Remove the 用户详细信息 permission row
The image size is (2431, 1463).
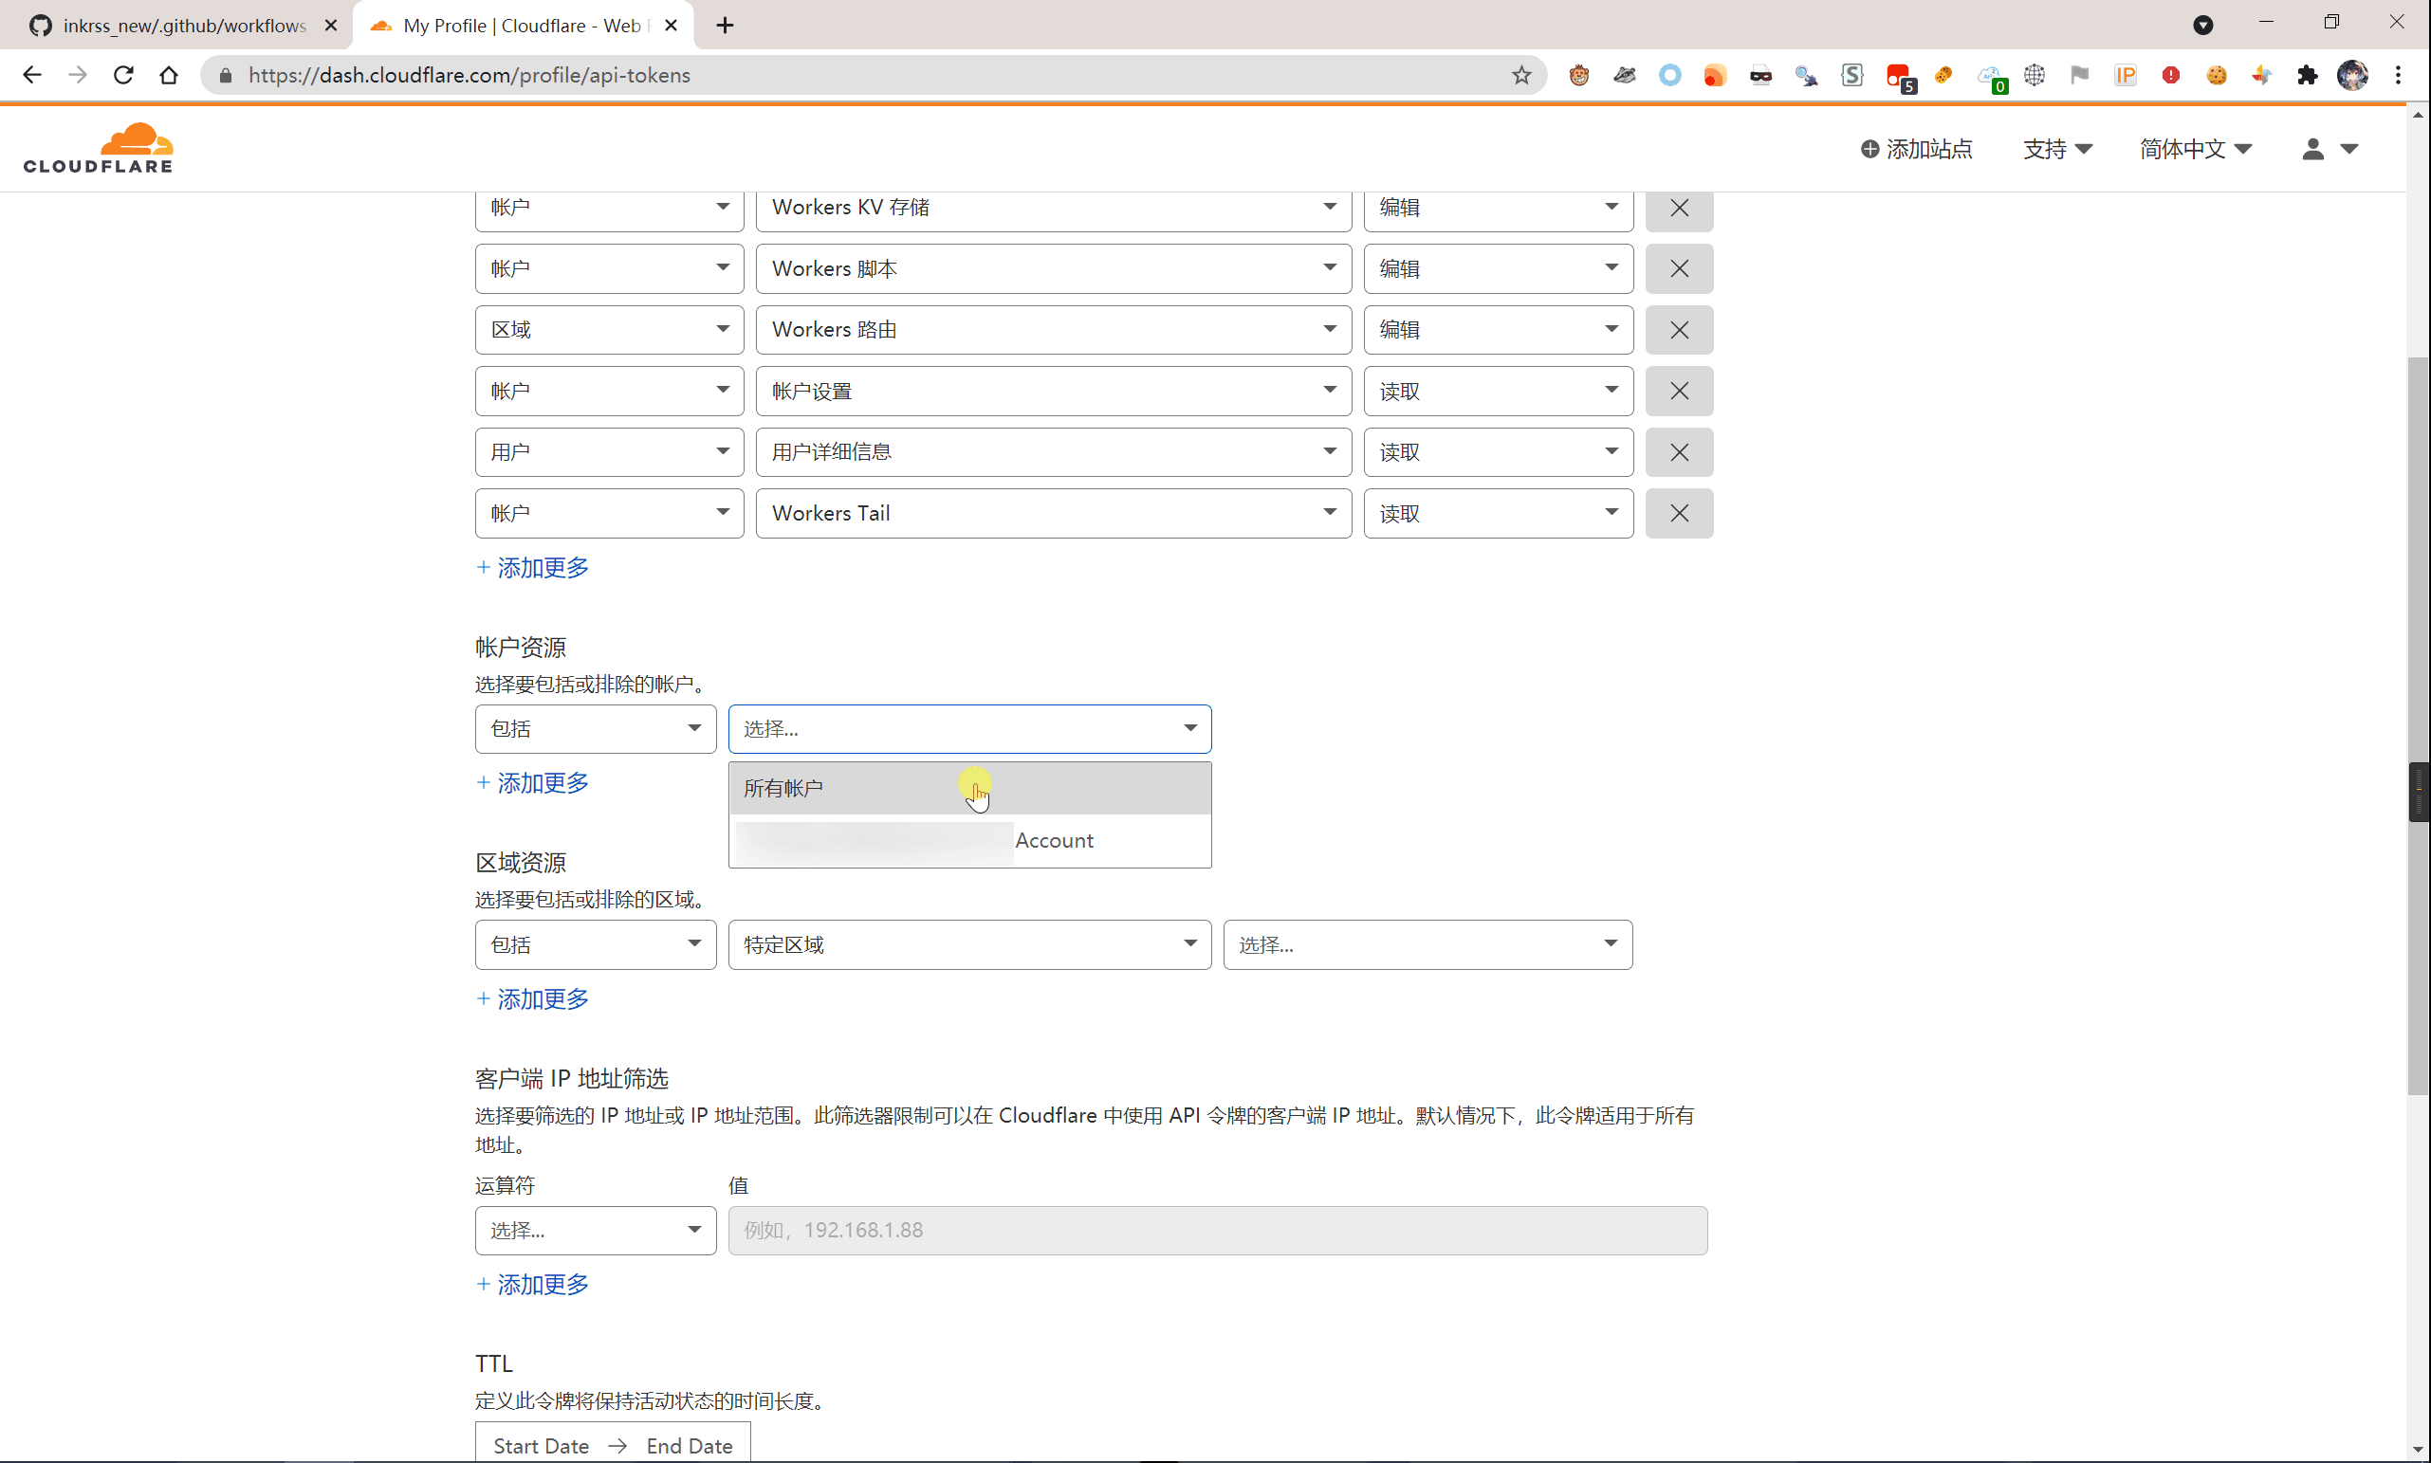point(1679,451)
